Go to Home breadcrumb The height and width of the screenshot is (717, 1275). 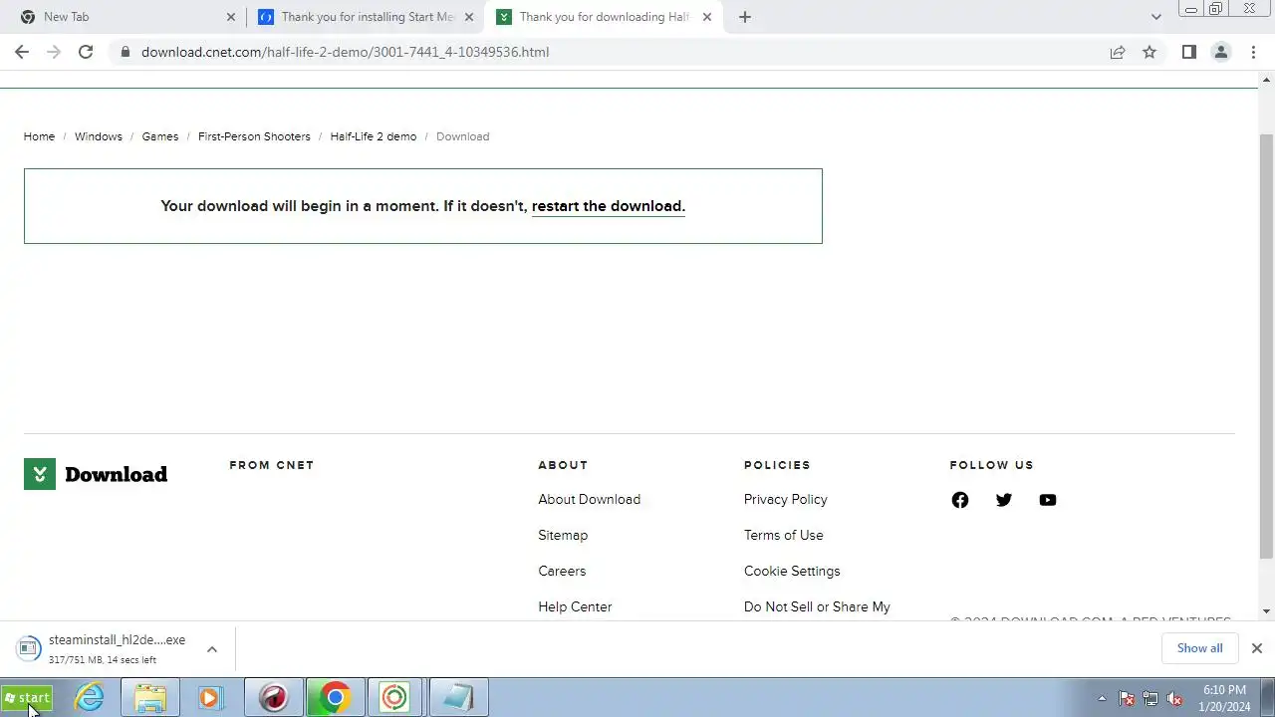39,136
